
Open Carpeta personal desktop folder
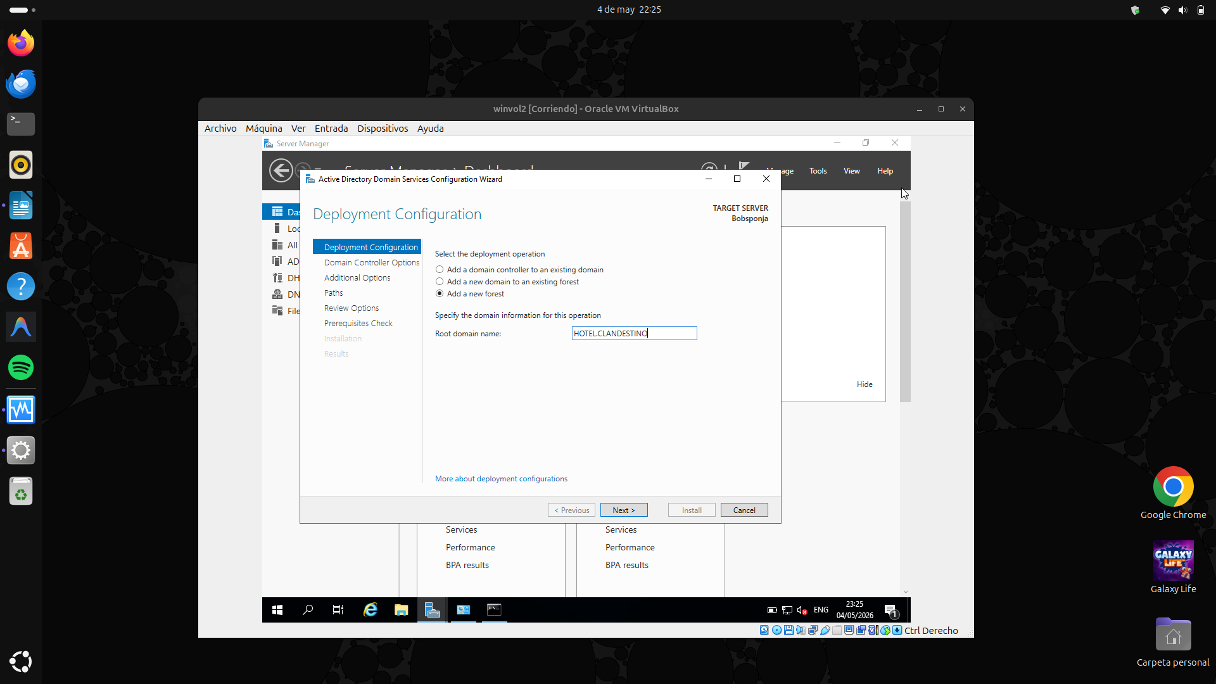(1173, 642)
